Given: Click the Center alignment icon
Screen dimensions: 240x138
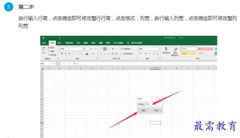Looking at the screenshot, I should 105,54.
